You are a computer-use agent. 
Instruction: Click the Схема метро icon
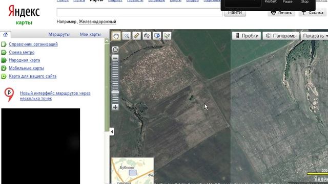pyautogui.click(x=4, y=52)
